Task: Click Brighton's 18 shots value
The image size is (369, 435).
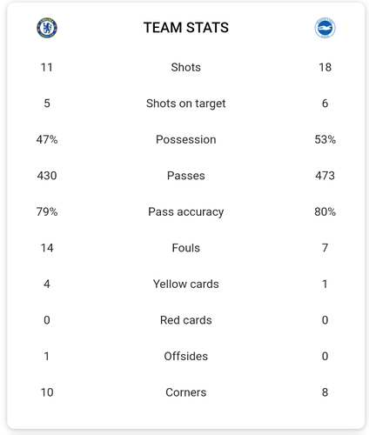Action: pyautogui.click(x=325, y=67)
